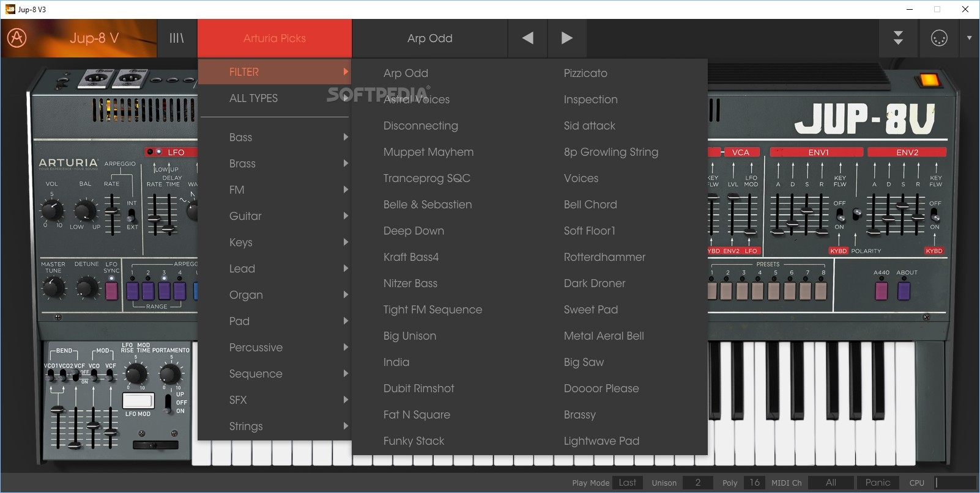This screenshot has width=980, height=493.
Task: Expand the Guitar category
Action: click(275, 216)
